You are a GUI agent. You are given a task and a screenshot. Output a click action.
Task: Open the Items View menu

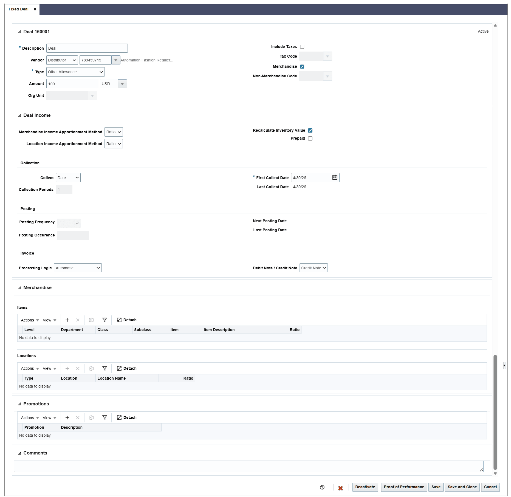[49, 320]
